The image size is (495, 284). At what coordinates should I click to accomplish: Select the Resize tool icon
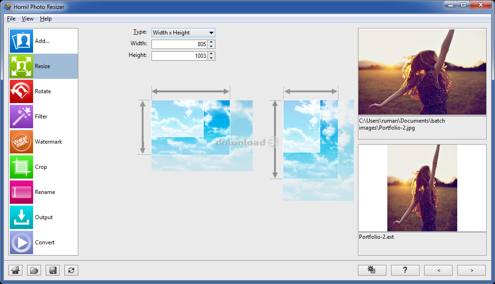[x=21, y=66]
